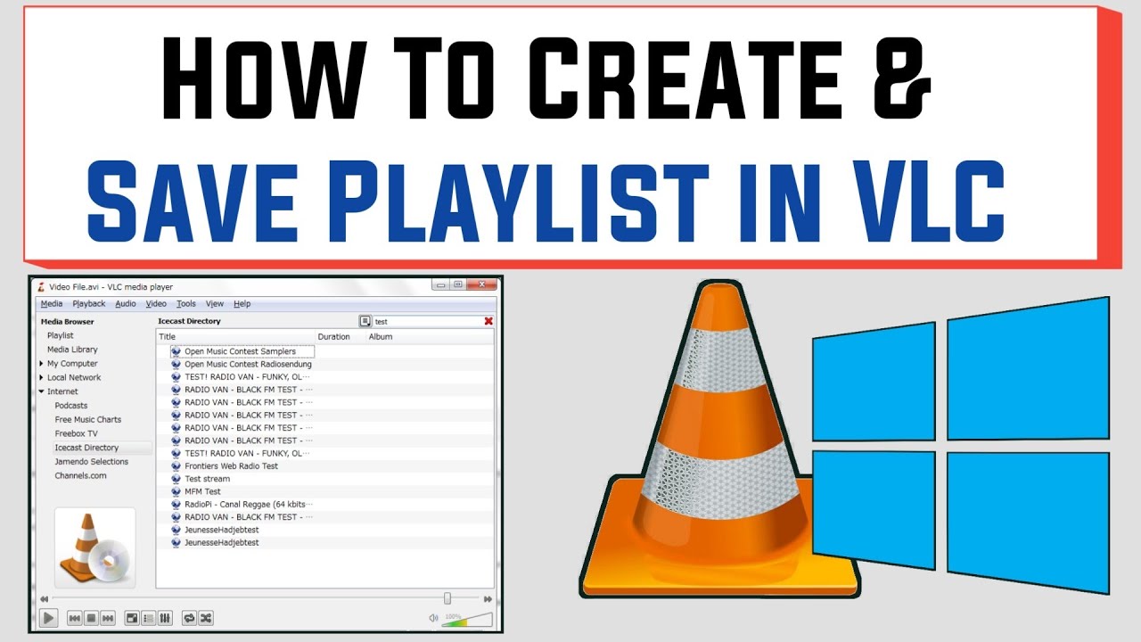The image size is (1141, 642).
Task: Mute audio using the speaker icon
Action: coord(433,618)
